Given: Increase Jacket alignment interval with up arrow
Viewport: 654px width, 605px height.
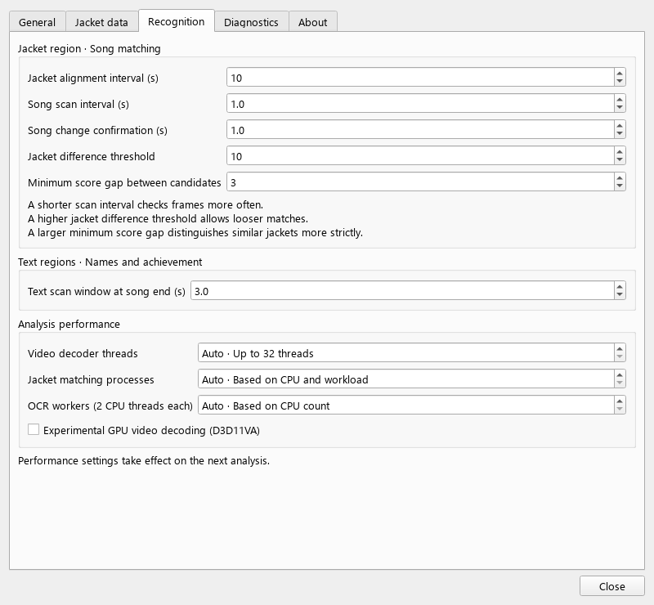Looking at the screenshot, I should tap(620, 73).
